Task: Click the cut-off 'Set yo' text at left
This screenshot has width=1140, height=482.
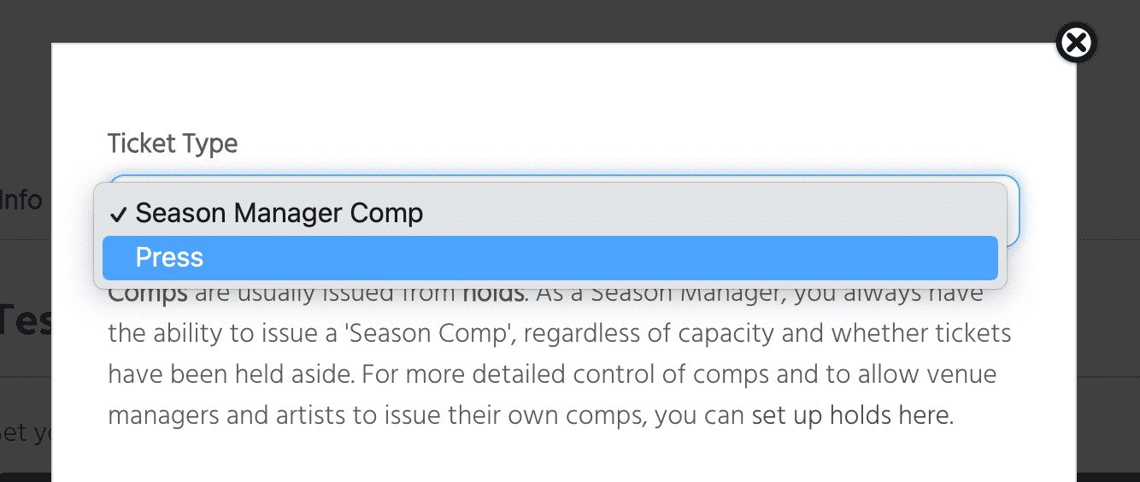Action: click(26, 432)
